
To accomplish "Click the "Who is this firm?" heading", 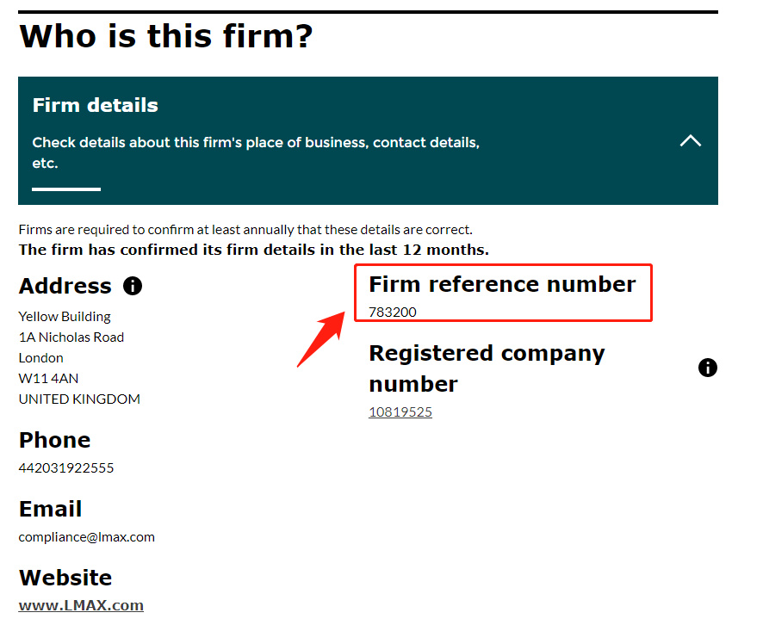I will point(165,37).
